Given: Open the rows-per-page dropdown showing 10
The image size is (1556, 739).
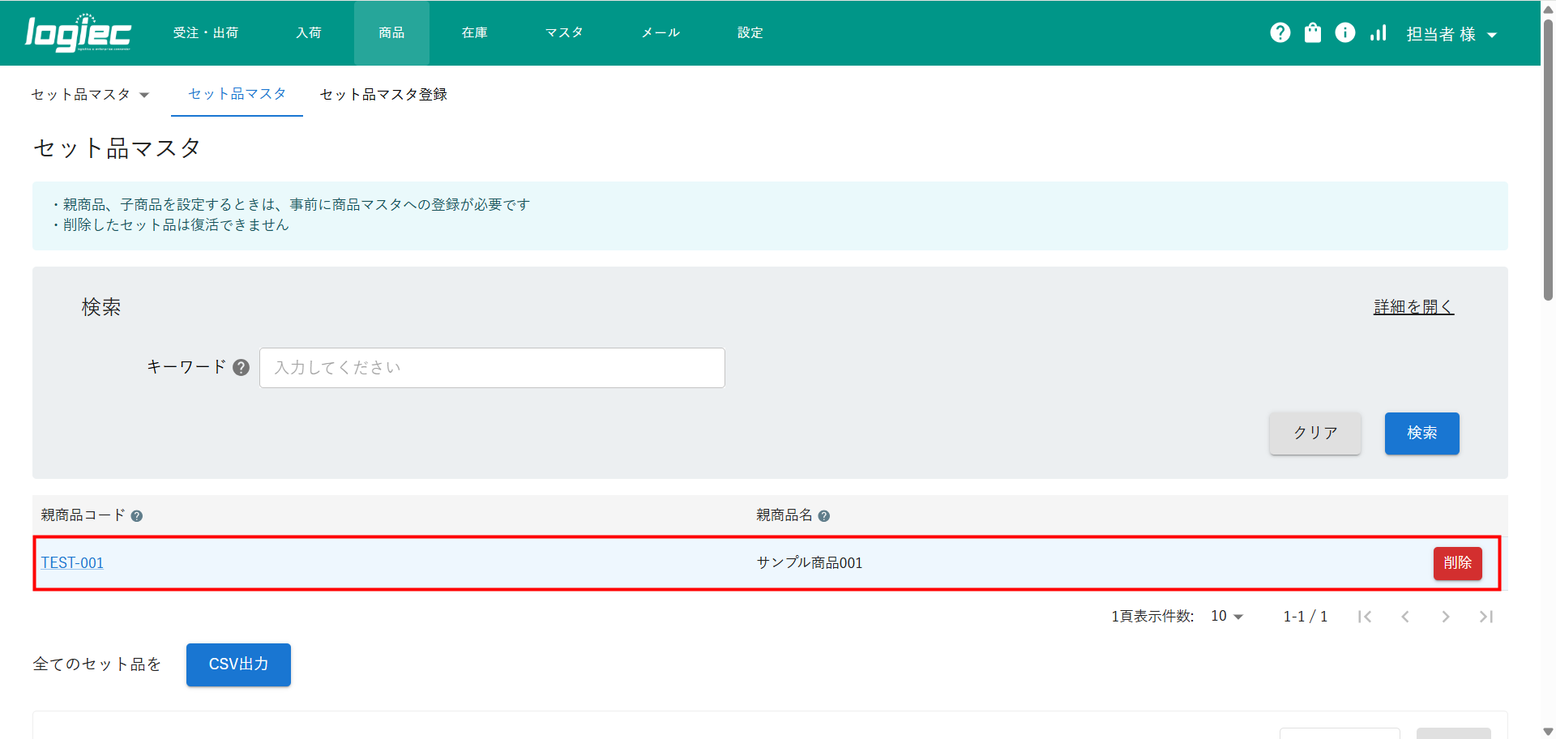Looking at the screenshot, I should coord(1226,617).
